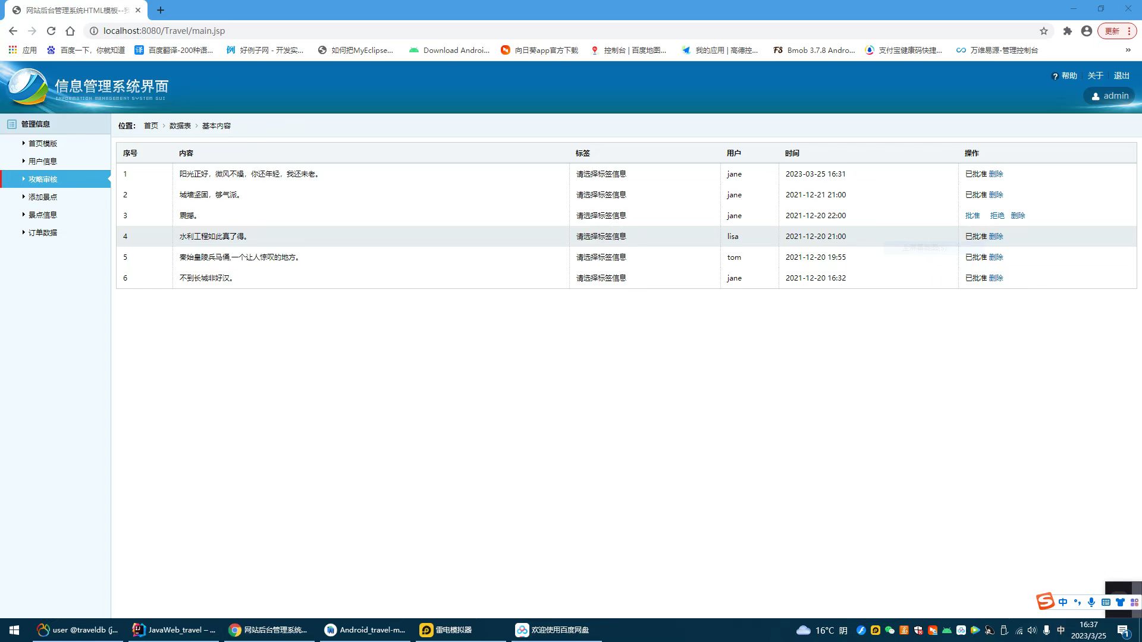Open 订单数据 in the sidebar

[42, 232]
